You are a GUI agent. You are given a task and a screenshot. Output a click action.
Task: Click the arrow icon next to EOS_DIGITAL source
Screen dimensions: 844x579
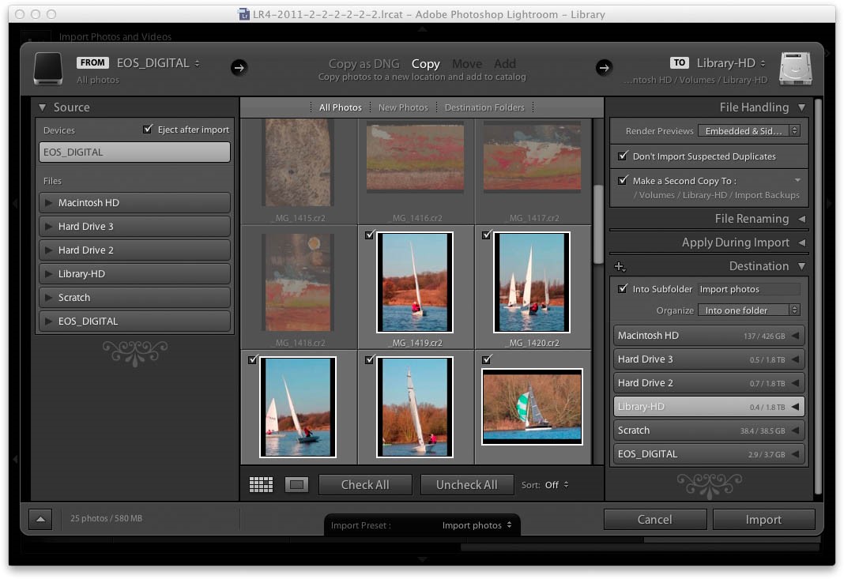coord(239,68)
